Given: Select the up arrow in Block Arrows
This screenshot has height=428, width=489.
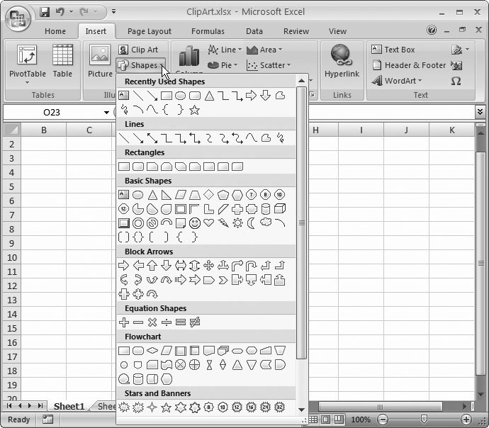Looking at the screenshot, I should 152,266.
